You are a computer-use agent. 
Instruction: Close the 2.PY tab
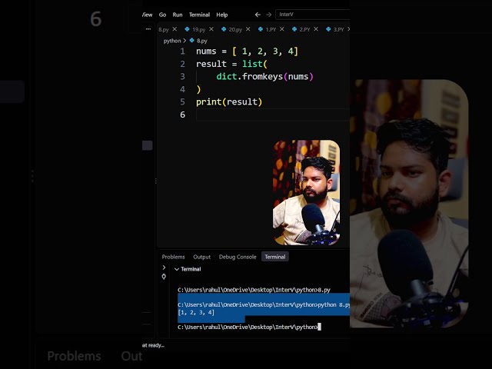pyautogui.click(x=316, y=29)
